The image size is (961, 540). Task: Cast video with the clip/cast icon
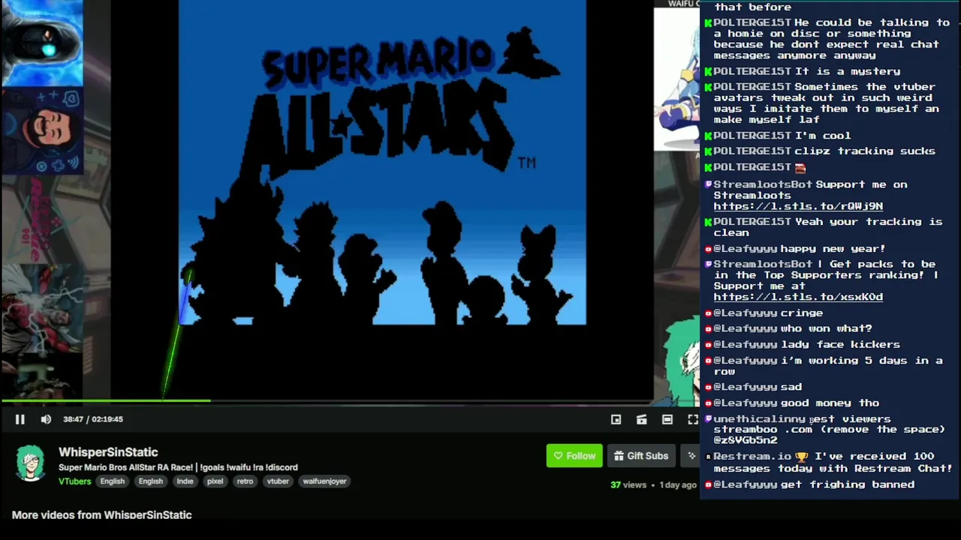(641, 419)
